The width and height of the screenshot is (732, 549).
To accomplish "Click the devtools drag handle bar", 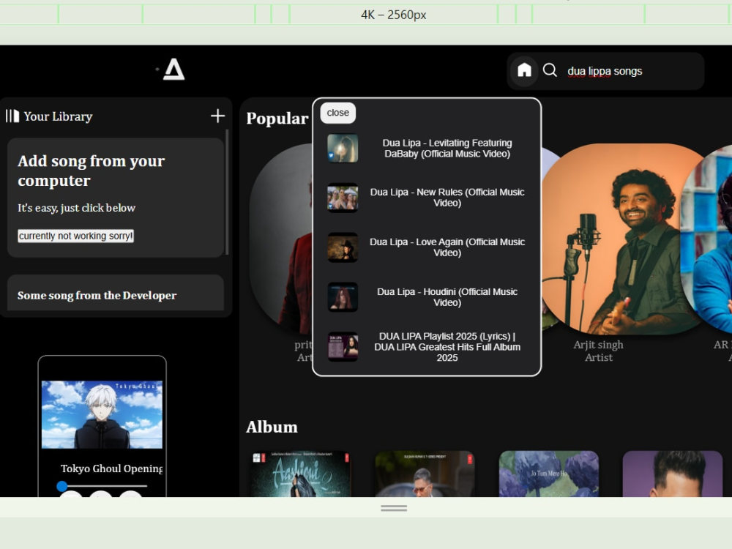I will coord(394,508).
